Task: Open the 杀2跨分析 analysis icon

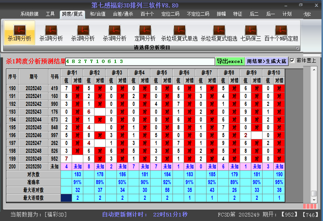Action: (x=83, y=33)
